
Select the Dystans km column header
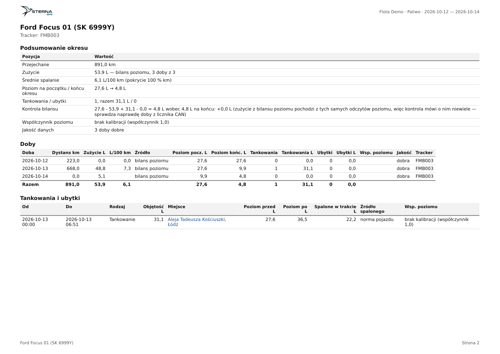pos(66,152)
